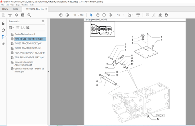Switch to Home tab

pyautogui.click(x=5, y=9)
